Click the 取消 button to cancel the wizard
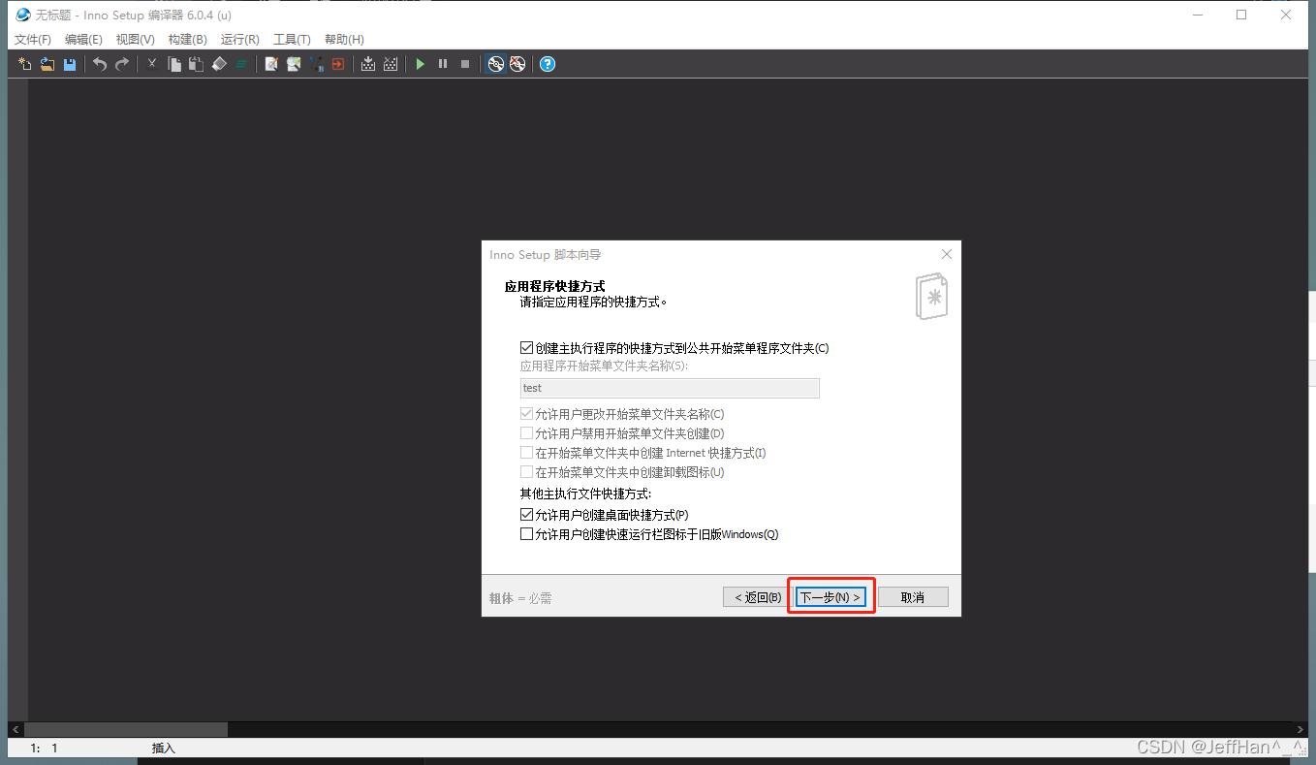The image size is (1316, 765). coord(912,596)
